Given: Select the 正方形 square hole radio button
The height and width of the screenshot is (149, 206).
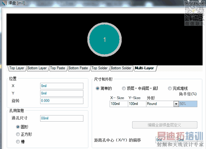Looking at the screenshot, I should click(x=18, y=134).
